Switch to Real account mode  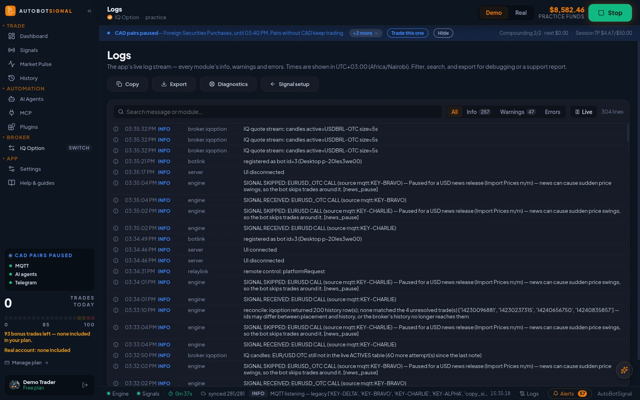(521, 13)
